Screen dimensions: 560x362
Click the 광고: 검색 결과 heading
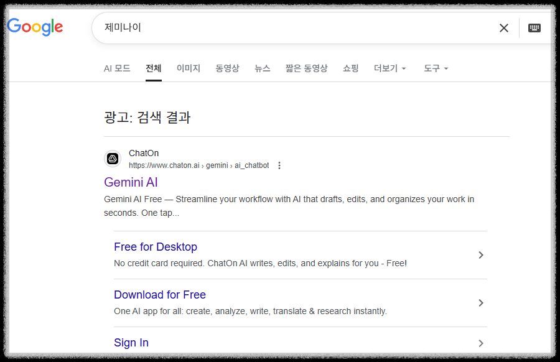click(147, 117)
